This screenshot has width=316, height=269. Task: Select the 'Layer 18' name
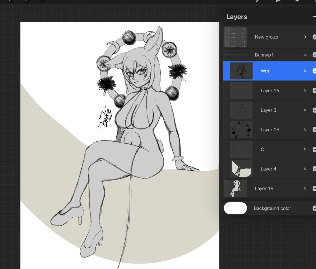pos(264,189)
